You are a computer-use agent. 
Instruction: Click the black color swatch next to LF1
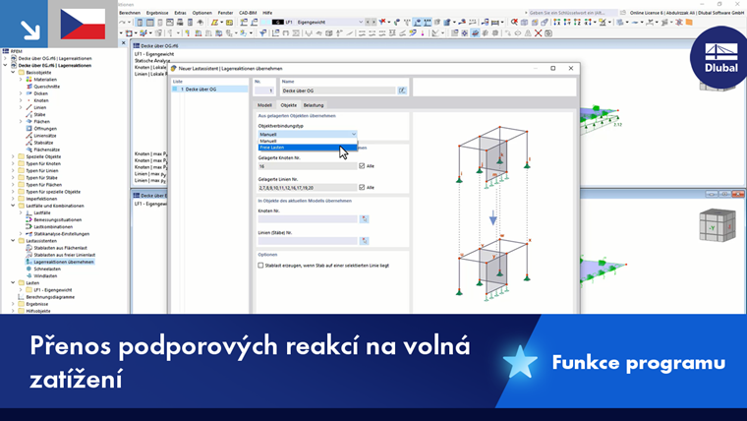[x=278, y=22]
